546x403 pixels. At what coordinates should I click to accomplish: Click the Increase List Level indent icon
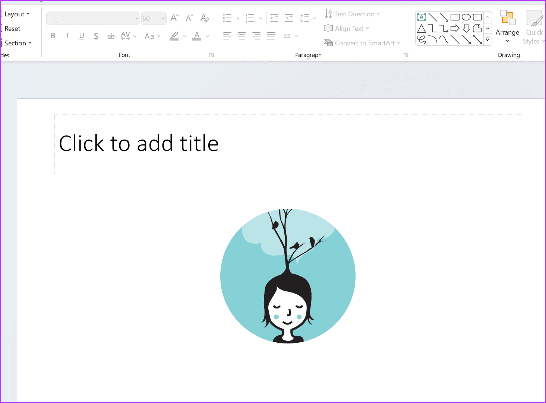click(x=289, y=18)
